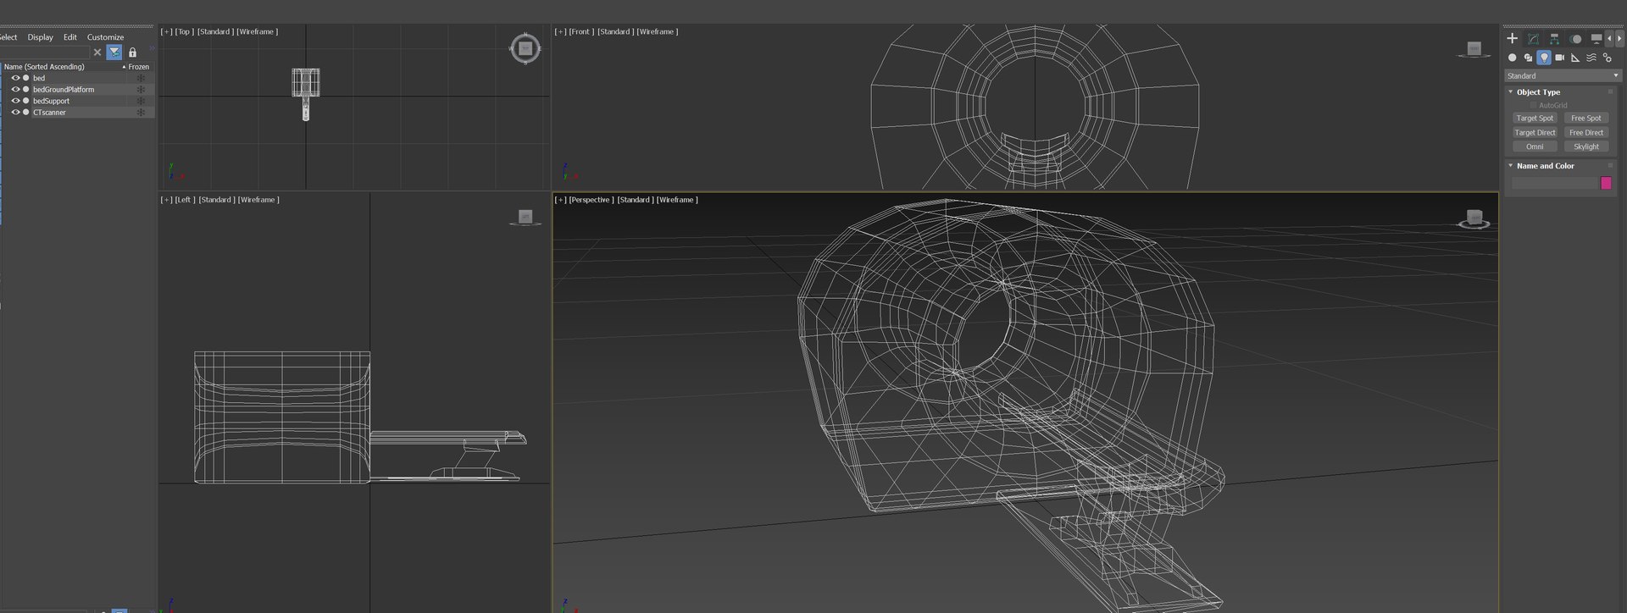Open the Front viewport [+] menu
The image size is (1627, 613).
(x=560, y=31)
